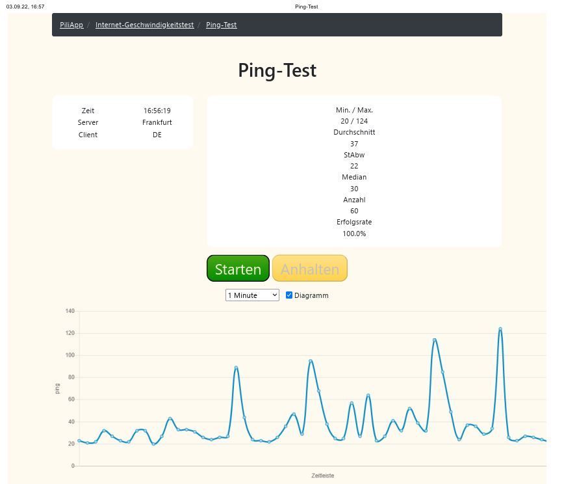The image size is (564, 484).
Task: Click the chart peak point near 95
Action: 311,361
